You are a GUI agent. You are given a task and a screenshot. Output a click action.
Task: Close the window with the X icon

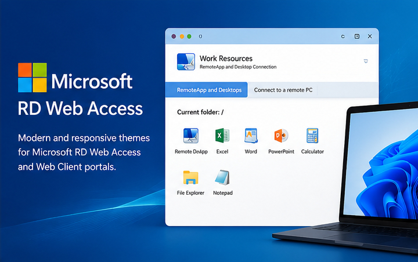(x=370, y=36)
